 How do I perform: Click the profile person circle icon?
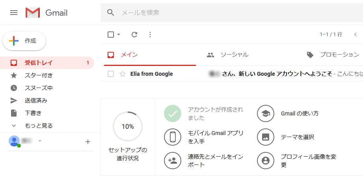point(266,161)
